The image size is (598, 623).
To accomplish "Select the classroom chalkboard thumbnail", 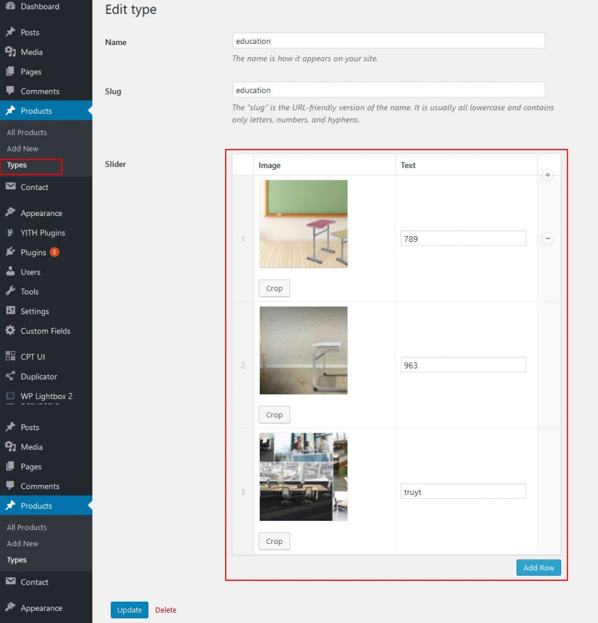I will tap(303, 224).
